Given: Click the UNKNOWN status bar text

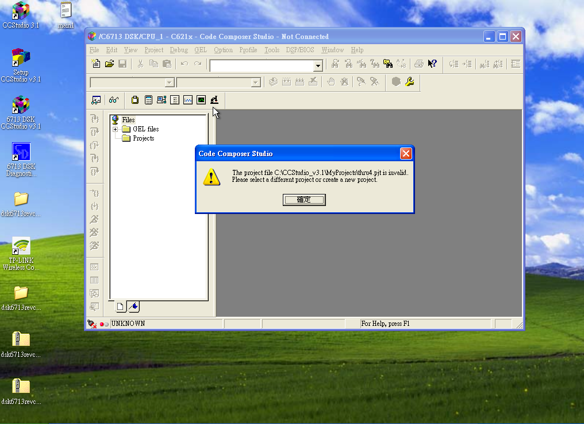Looking at the screenshot, I should [128, 324].
